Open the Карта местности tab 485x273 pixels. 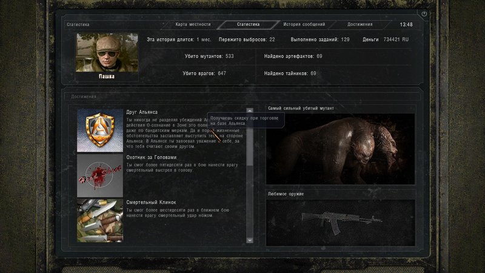193,25
